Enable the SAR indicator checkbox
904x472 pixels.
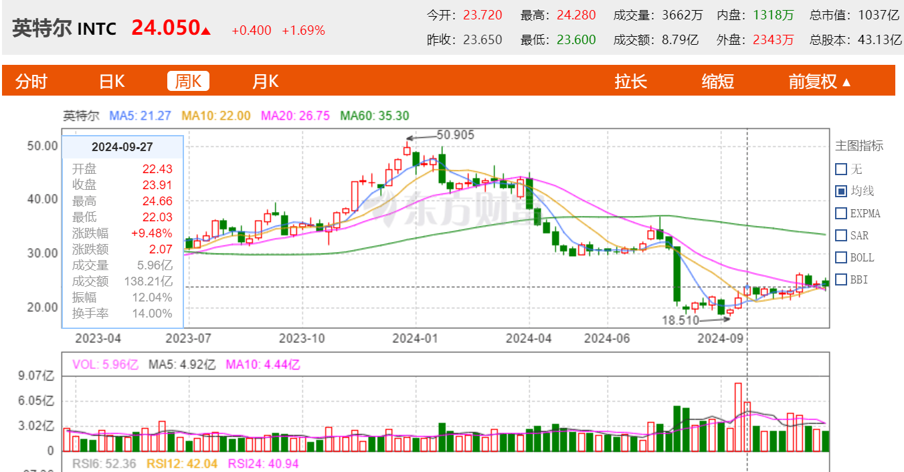841,235
